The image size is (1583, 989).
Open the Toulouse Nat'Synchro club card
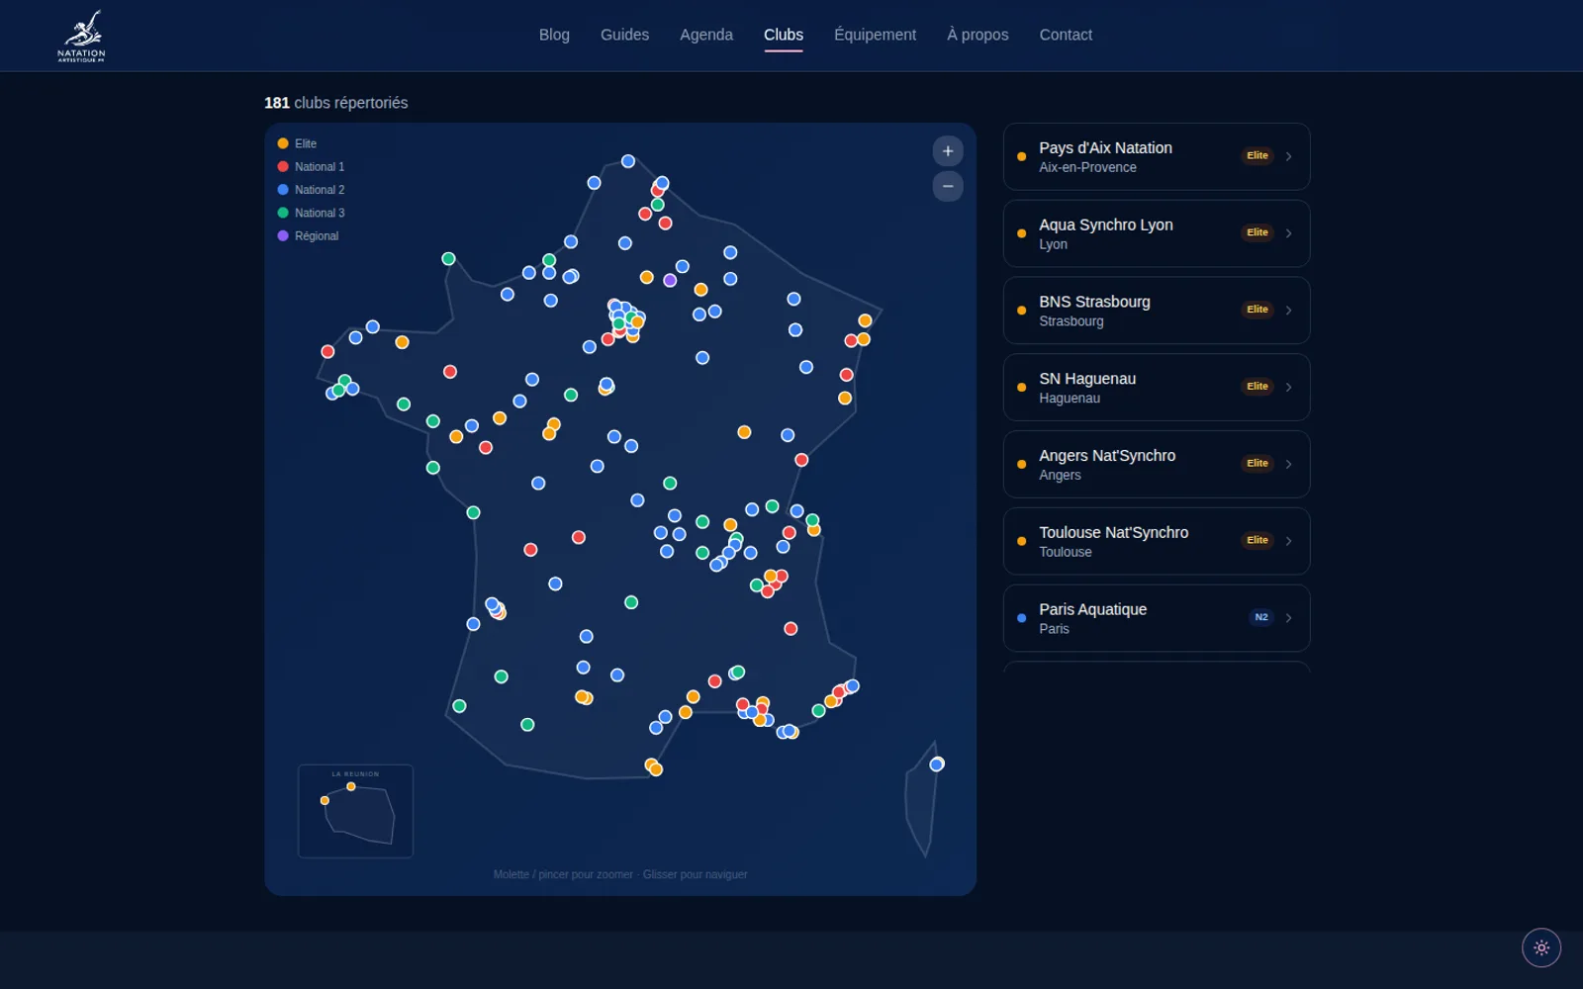pos(1157,541)
